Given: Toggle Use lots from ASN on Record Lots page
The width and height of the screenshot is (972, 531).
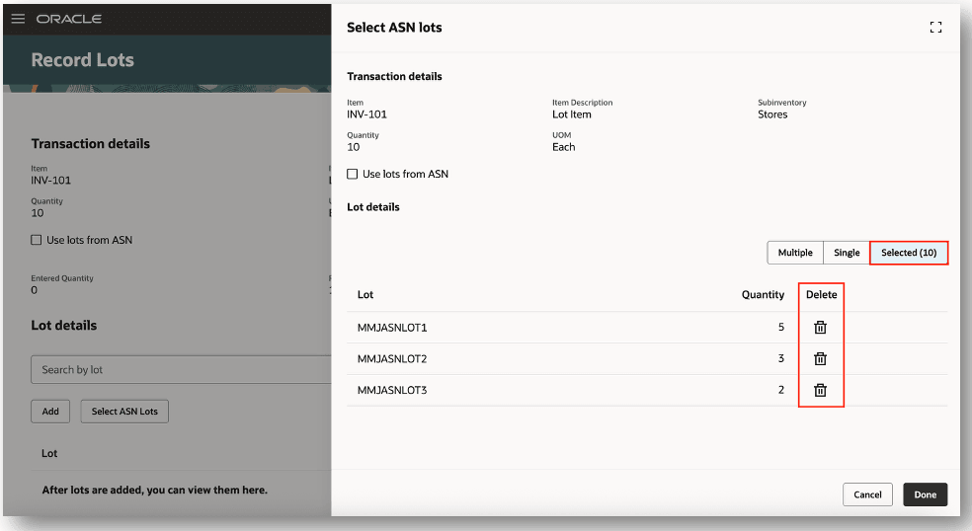Looking at the screenshot, I should [37, 240].
